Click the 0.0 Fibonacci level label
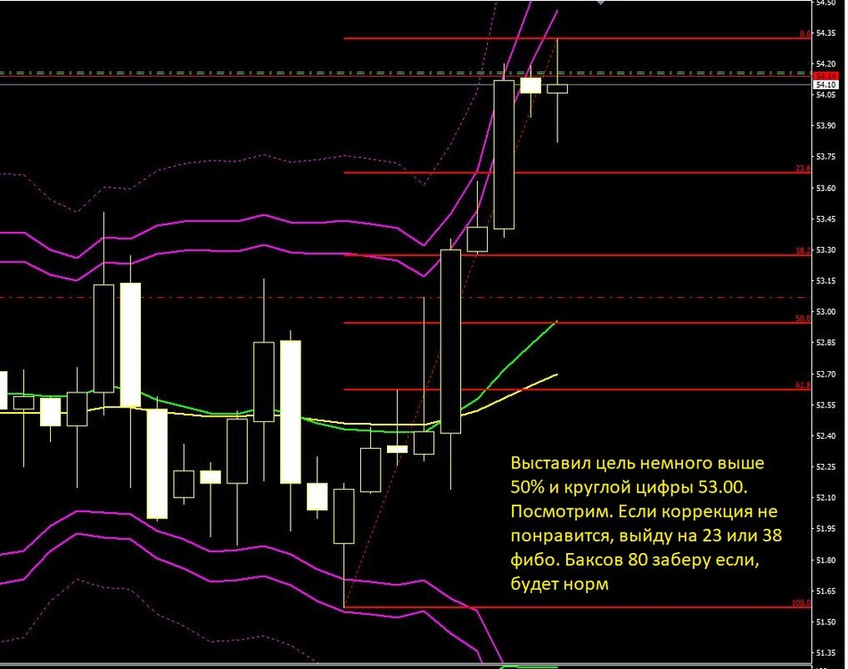848x669 pixels. click(805, 34)
